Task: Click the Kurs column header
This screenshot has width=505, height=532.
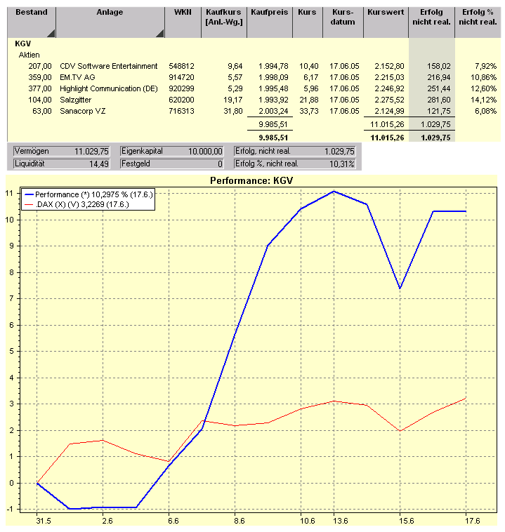Action: (308, 22)
